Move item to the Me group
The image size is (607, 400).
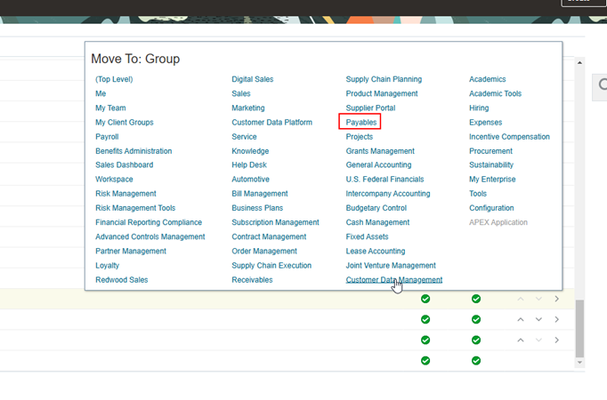[x=101, y=93]
